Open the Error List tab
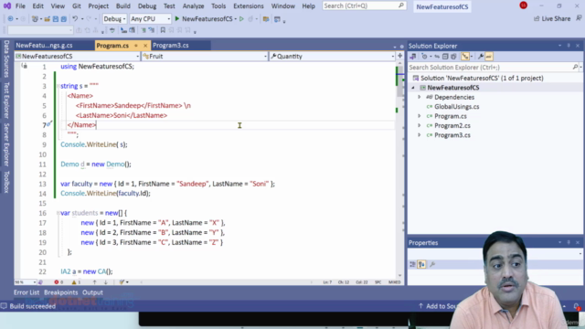 pyautogui.click(x=27, y=292)
